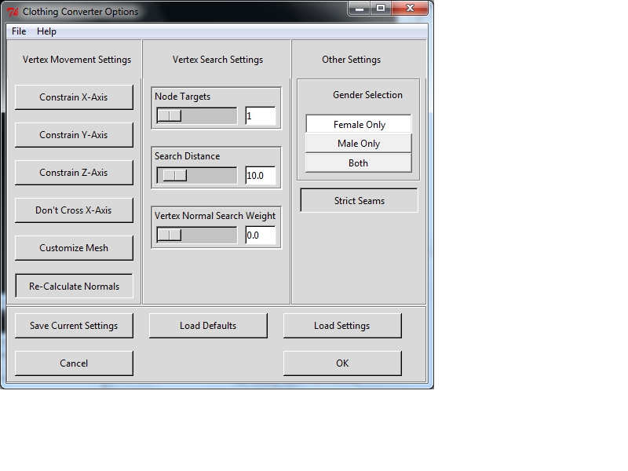The image size is (628, 471).
Task: Toggle the Strict Seams option
Action: pos(360,201)
